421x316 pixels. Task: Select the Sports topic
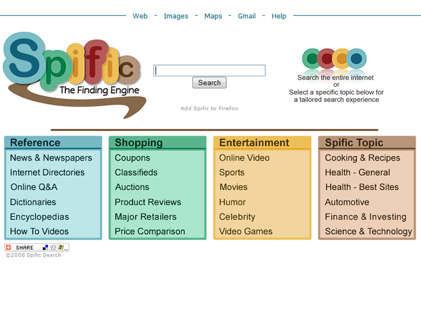[x=232, y=173]
